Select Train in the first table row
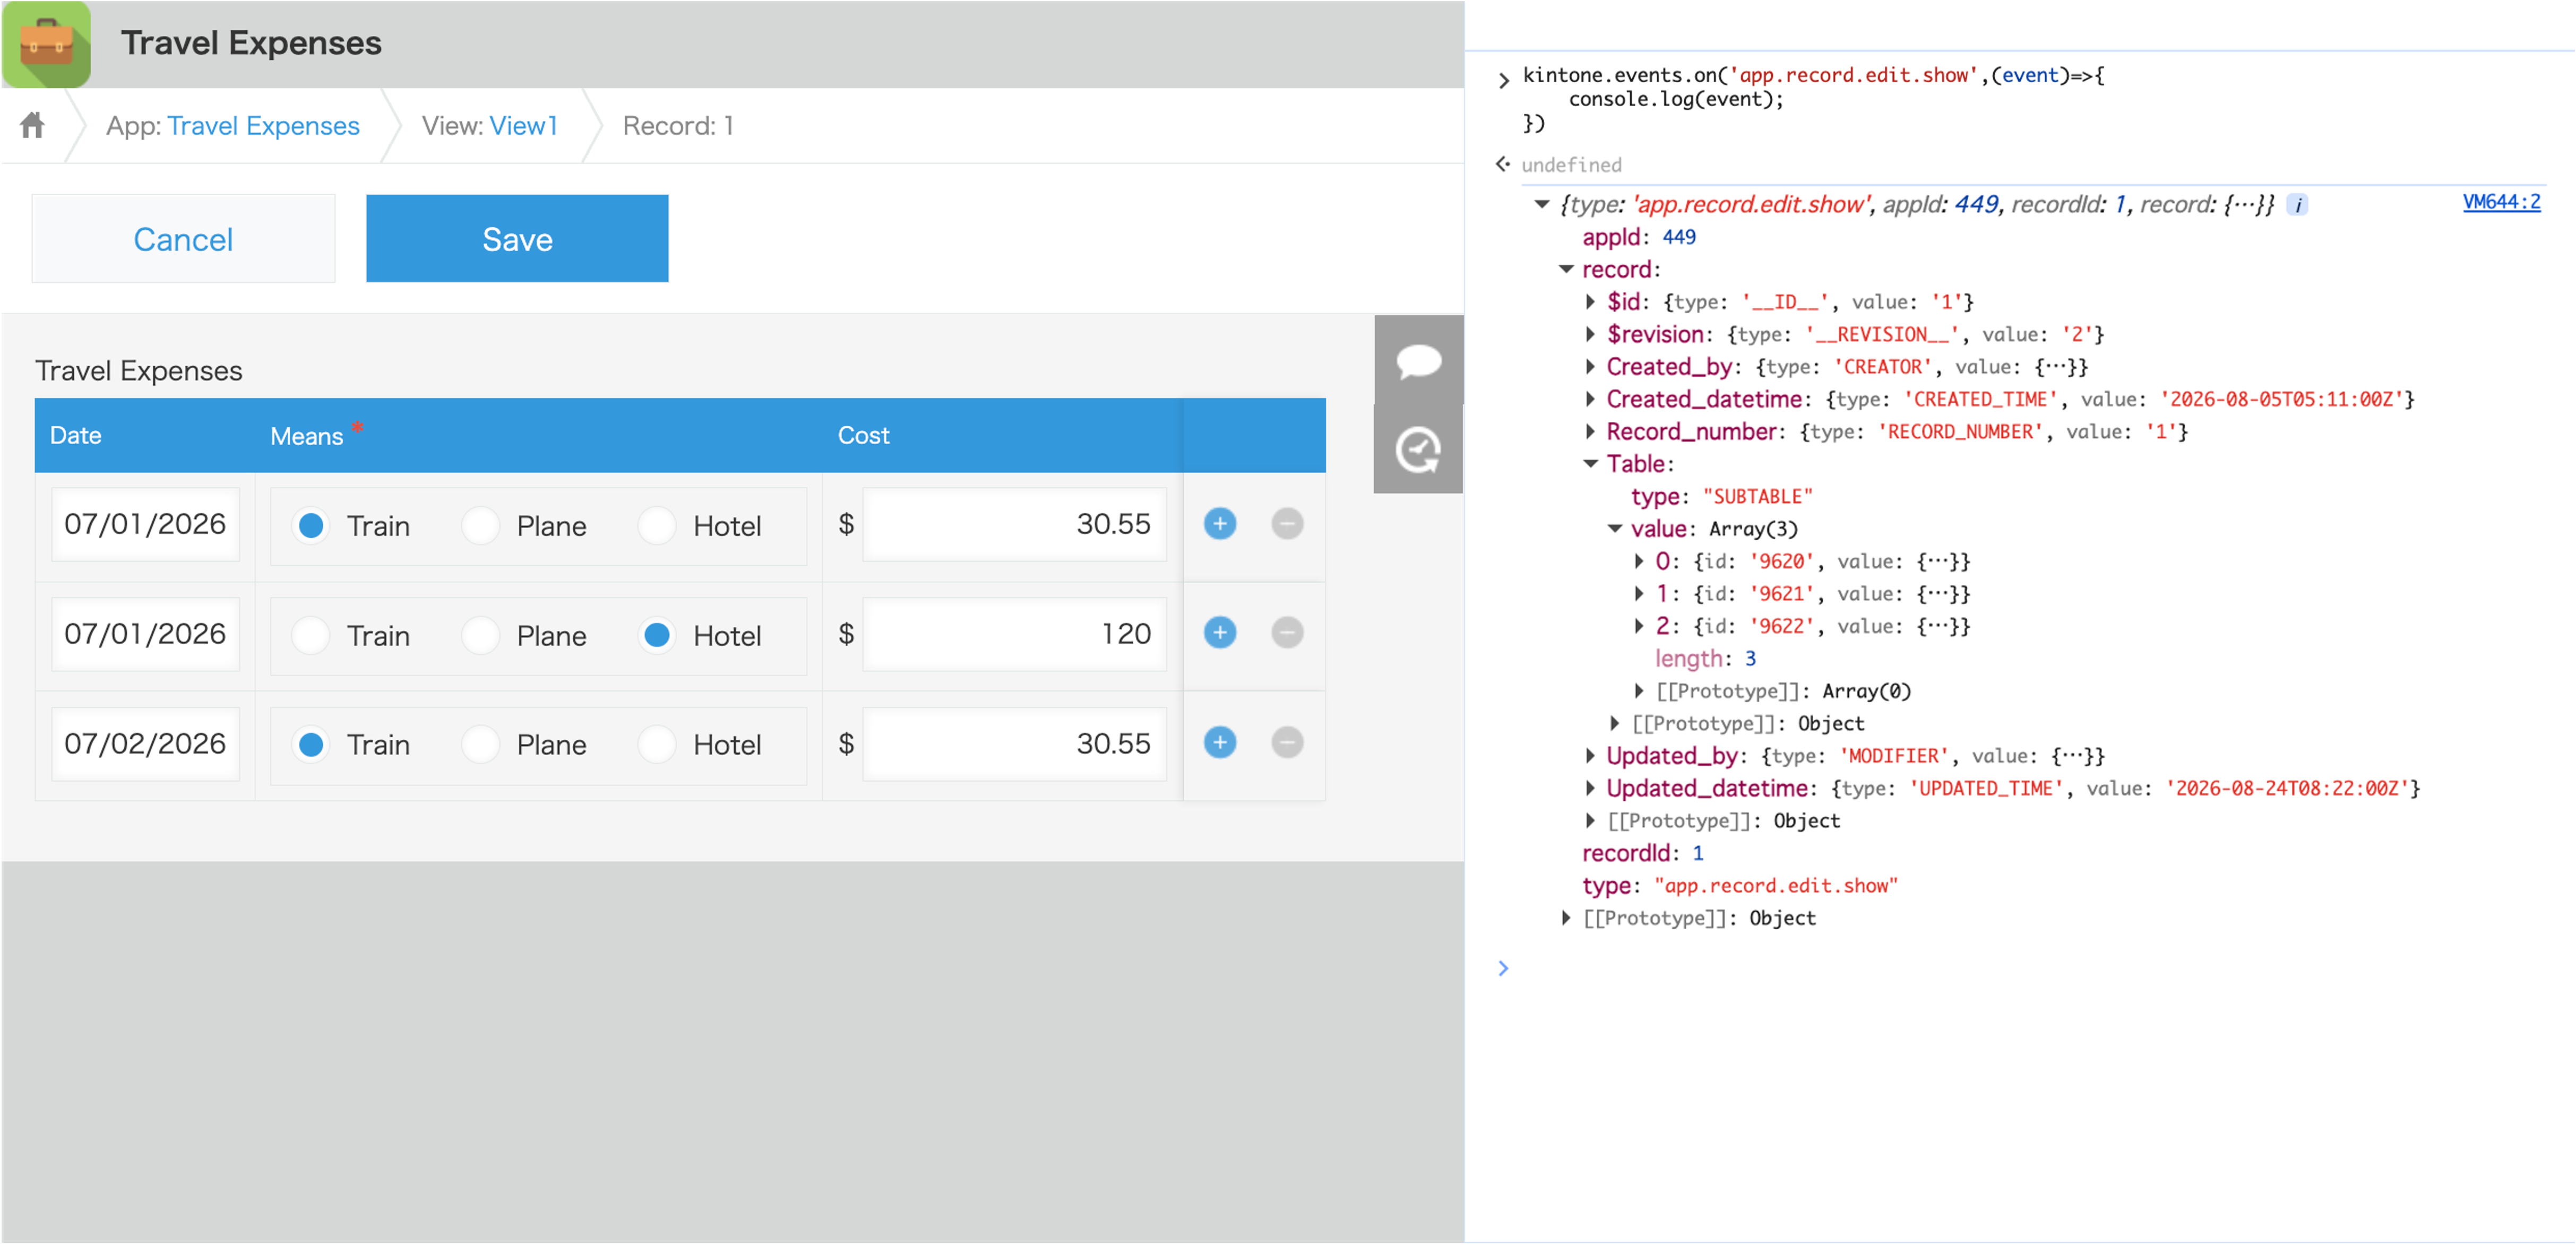2576x1245 pixels. point(311,526)
